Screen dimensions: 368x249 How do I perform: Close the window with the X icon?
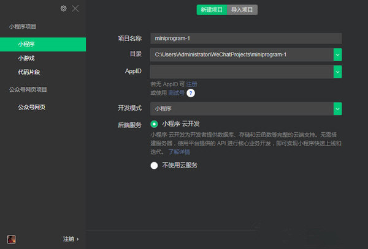(75, 9)
